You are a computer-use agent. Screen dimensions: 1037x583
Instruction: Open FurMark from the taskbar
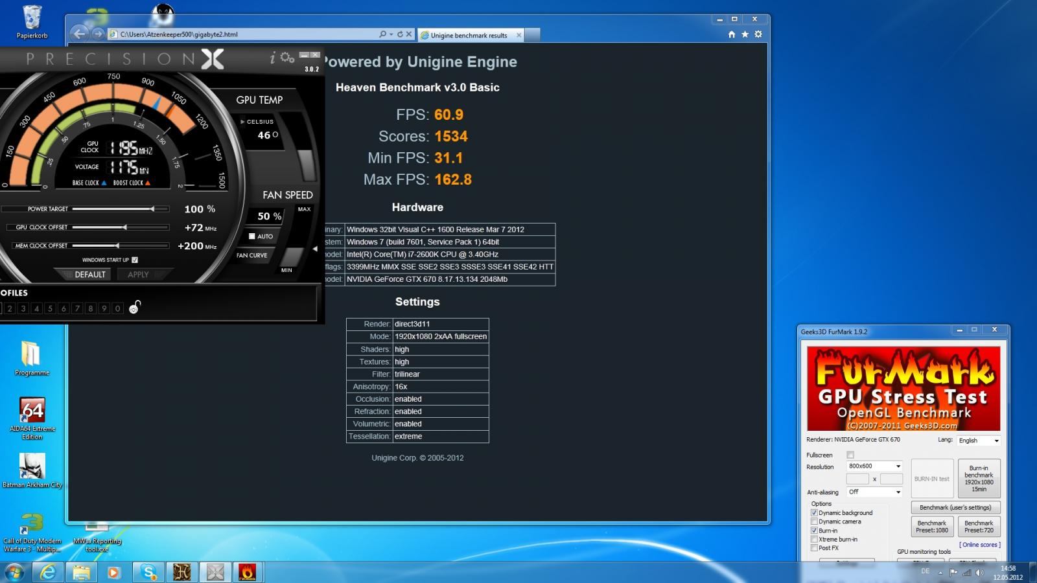pyautogui.click(x=247, y=572)
